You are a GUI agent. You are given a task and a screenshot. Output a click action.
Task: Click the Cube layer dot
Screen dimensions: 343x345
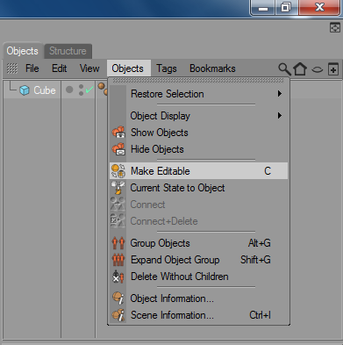(x=69, y=90)
